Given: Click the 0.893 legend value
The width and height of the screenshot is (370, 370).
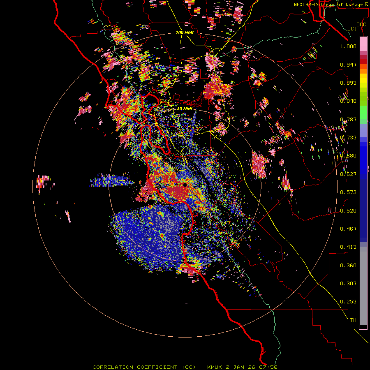Looking at the screenshot, I should pos(348,83).
